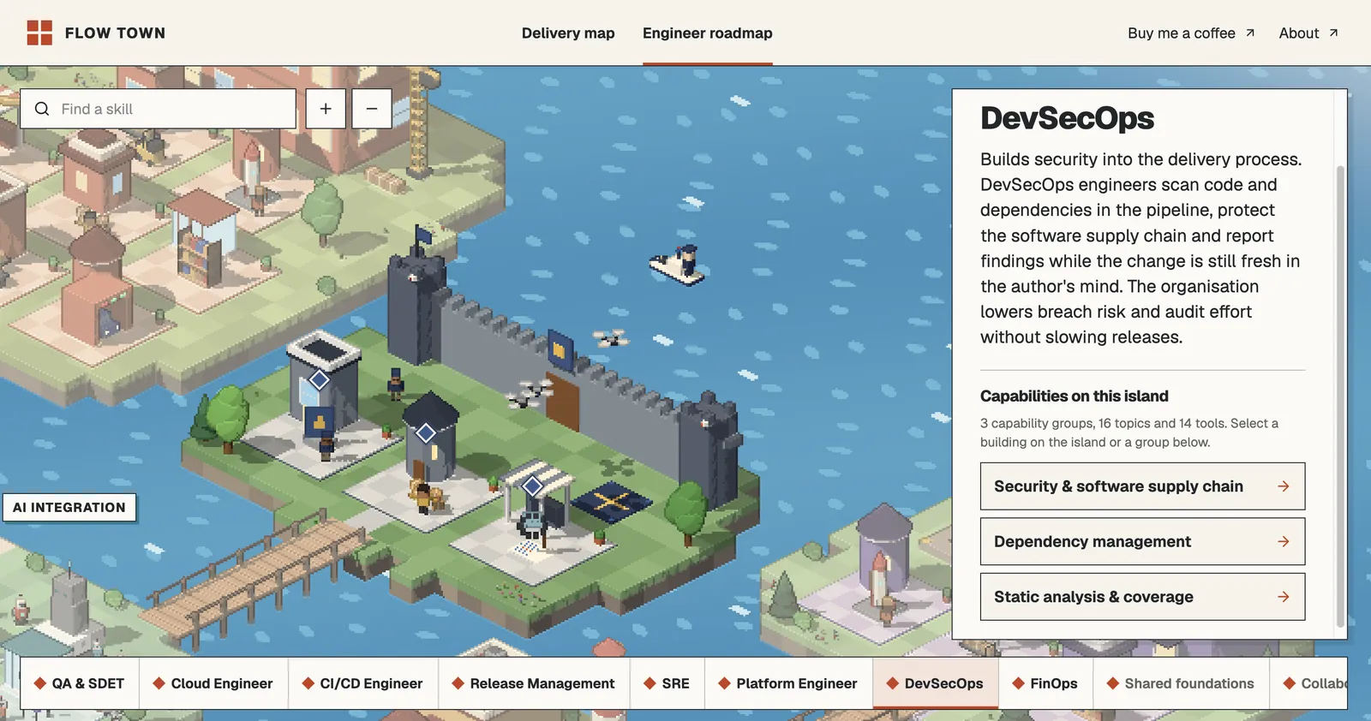
Task: Open the Security & software supply chain group
Action: click(x=1142, y=486)
